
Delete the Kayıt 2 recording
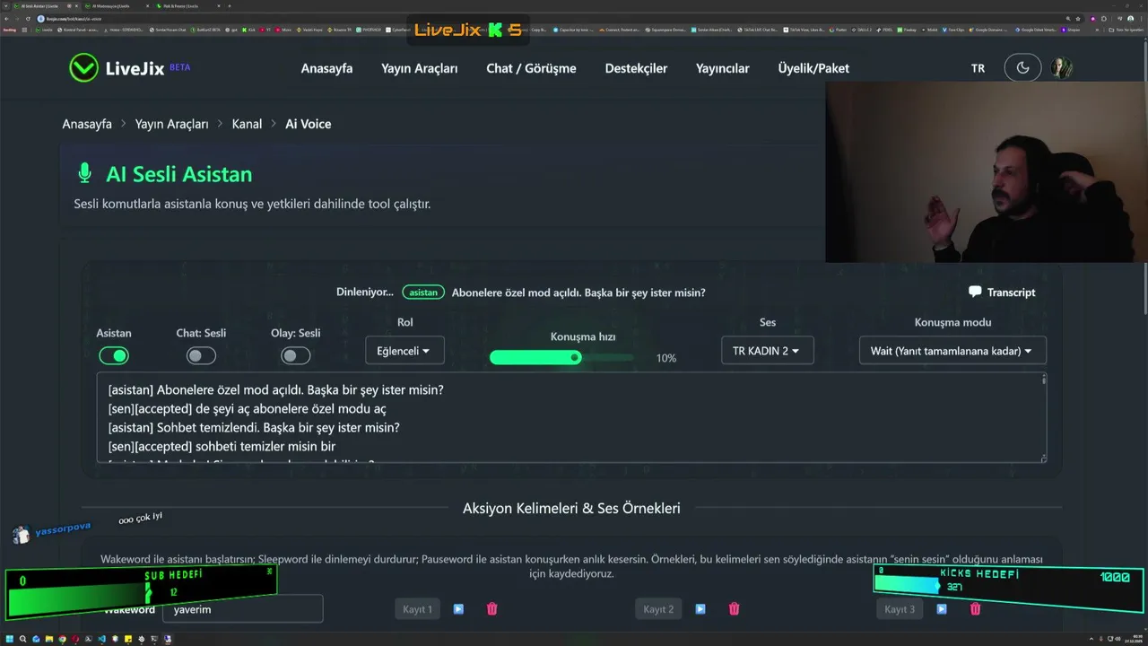(734, 609)
